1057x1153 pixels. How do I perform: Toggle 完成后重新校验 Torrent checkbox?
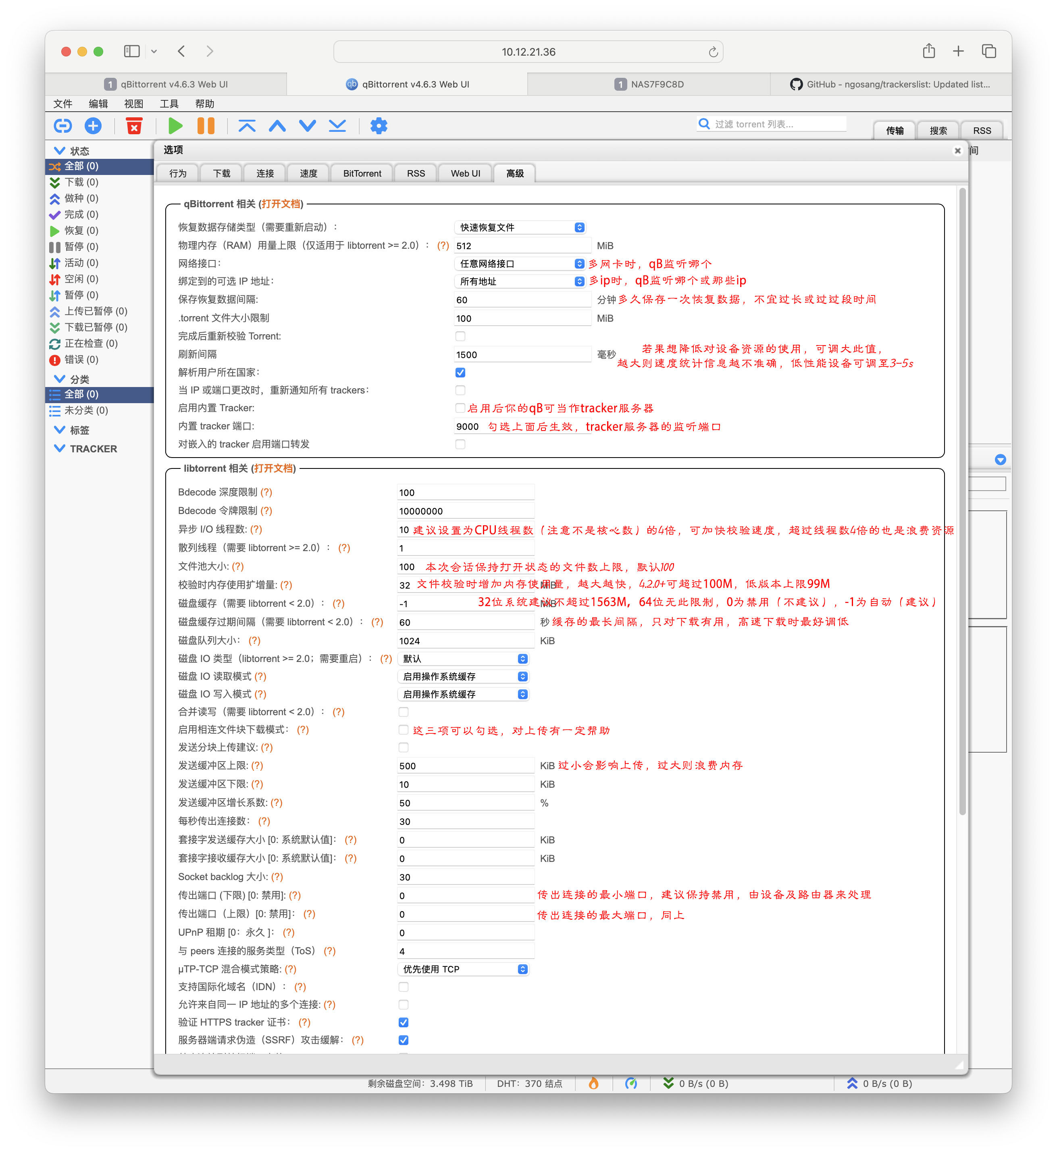pos(460,336)
